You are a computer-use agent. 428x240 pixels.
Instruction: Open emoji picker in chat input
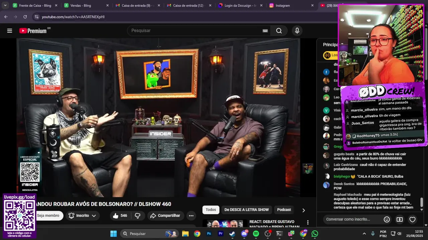[387, 219]
